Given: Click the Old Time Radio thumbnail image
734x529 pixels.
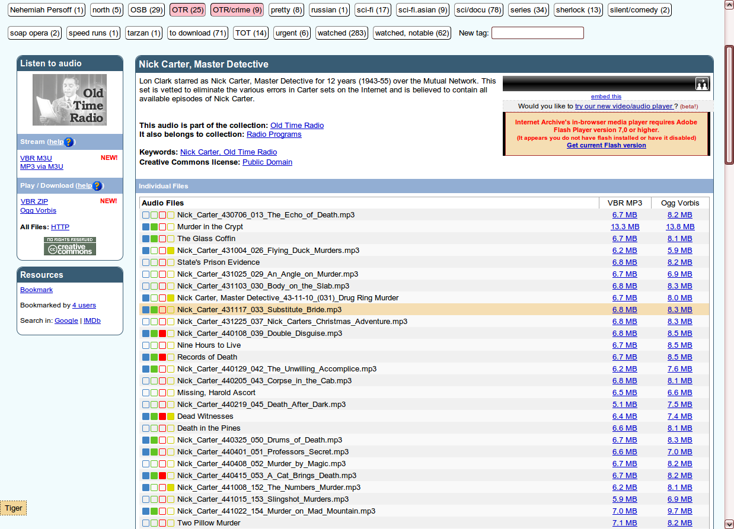Looking at the screenshot, I should click(x=70, y=100).
